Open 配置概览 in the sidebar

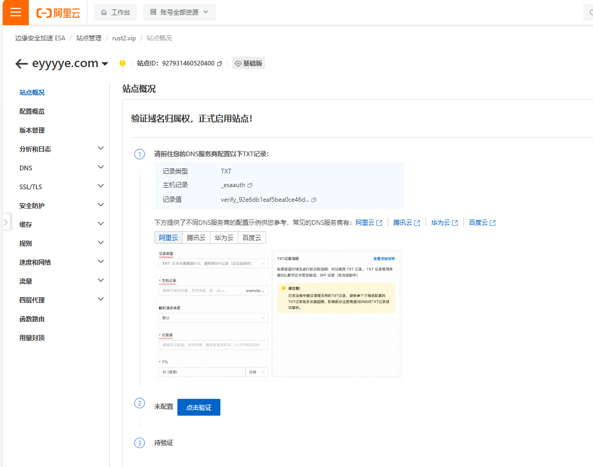click(x=32, y=112)
